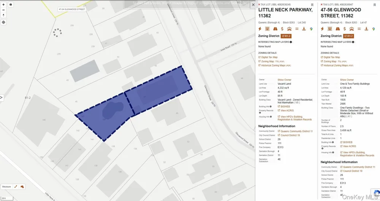The width and height of the screenshot is (380, 201).
Task: Open R1-2 zoning district for Little Neck Parkway
Action: 286,36
